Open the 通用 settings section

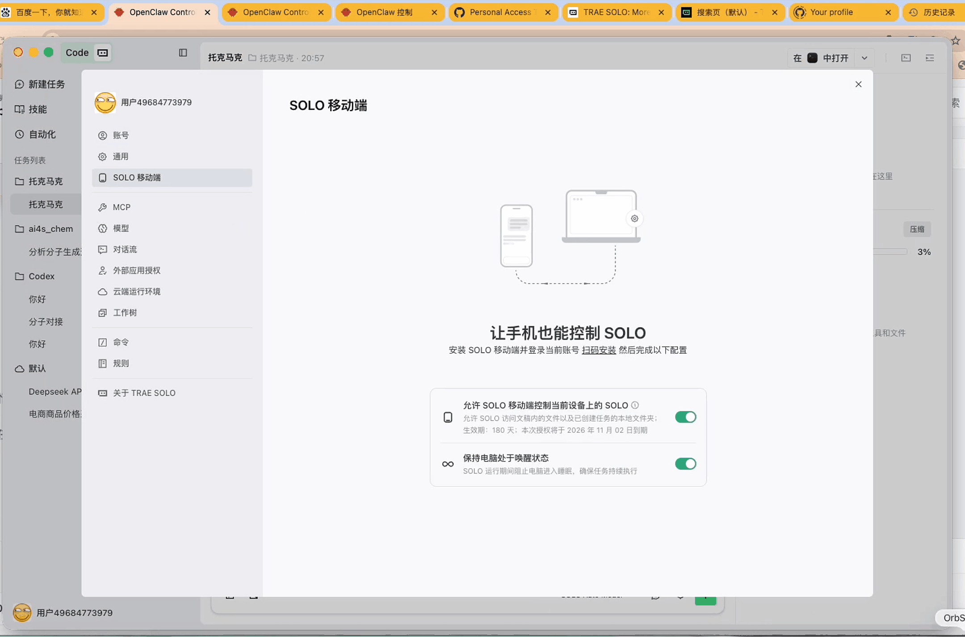pyautogui.click(x=172, y=156)
